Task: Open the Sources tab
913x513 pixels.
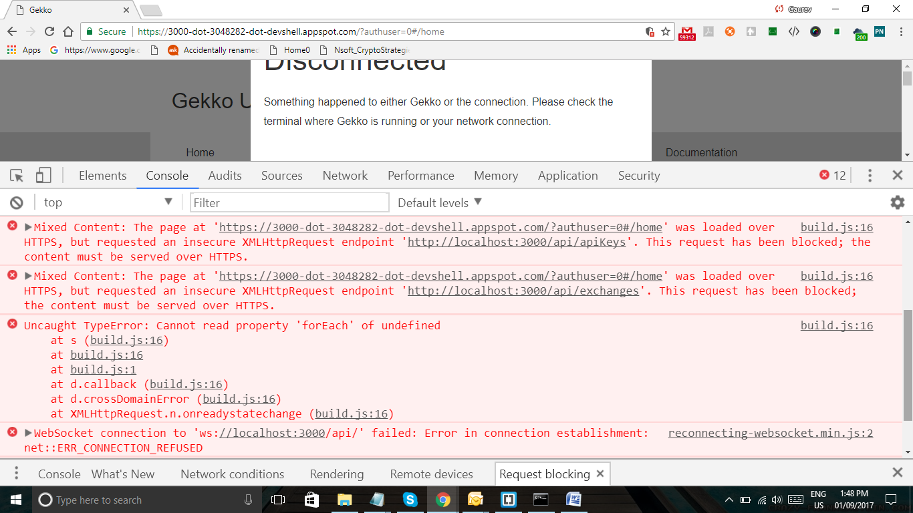Action: (x=281, y=176)
